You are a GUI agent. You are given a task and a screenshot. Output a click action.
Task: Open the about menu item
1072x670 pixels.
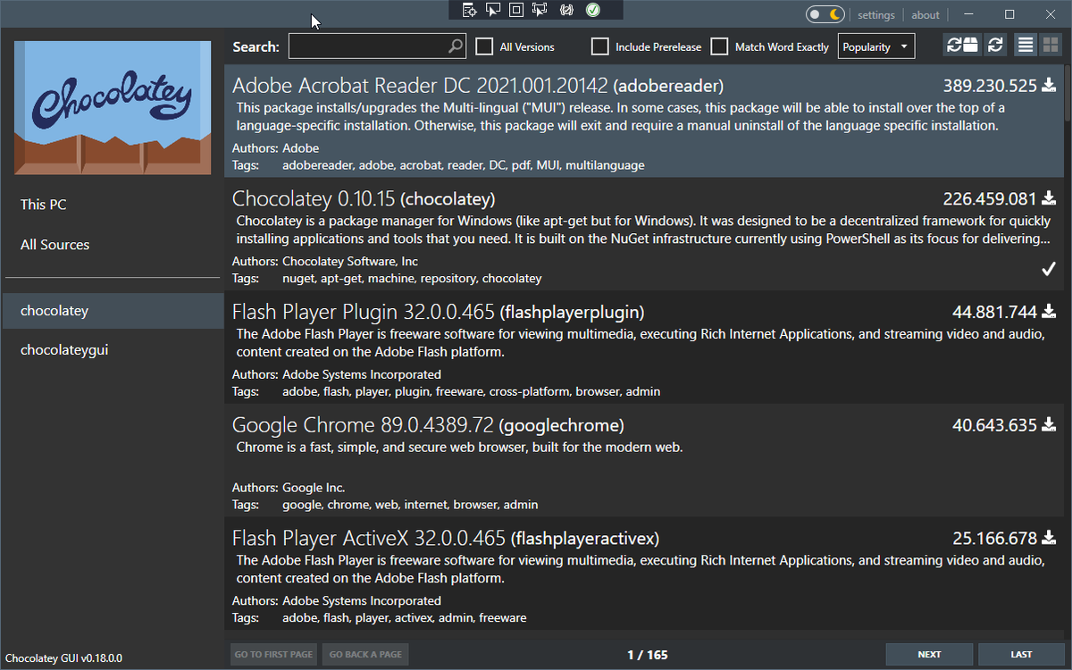tap(925, 14)
